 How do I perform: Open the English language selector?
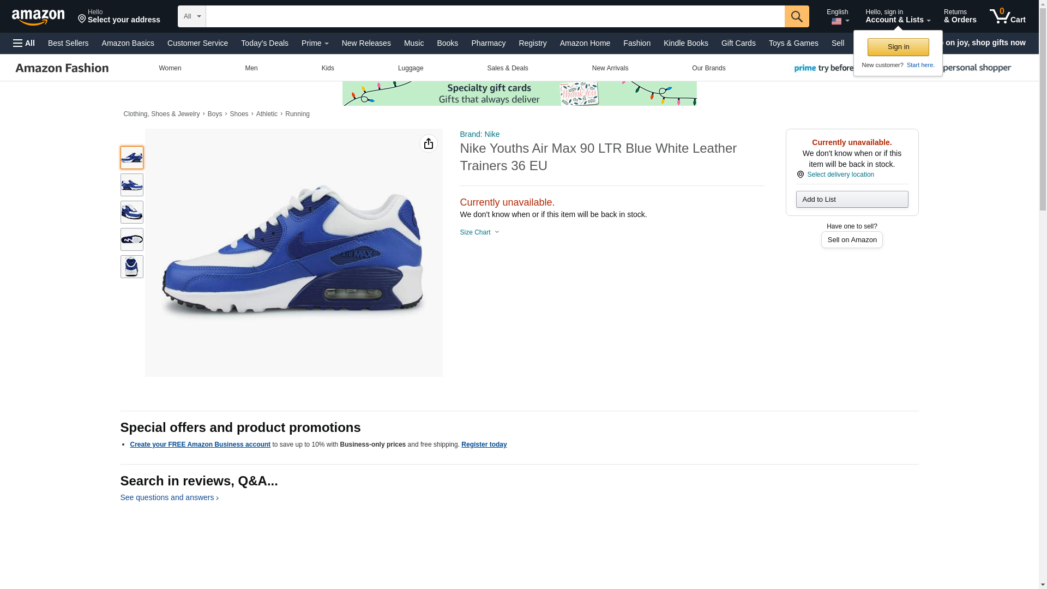point(838,16)
